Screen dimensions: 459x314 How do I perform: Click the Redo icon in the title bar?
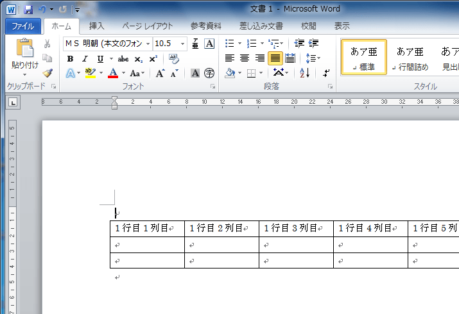62,10
